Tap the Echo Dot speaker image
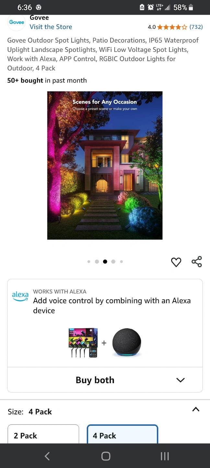 (127, 343)
